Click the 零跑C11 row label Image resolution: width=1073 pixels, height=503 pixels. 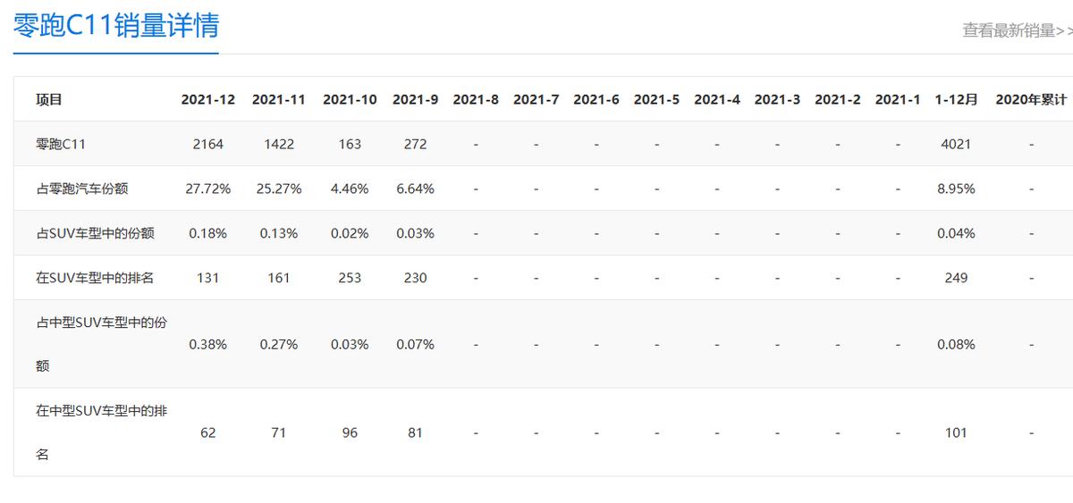[x=61, y=144]
